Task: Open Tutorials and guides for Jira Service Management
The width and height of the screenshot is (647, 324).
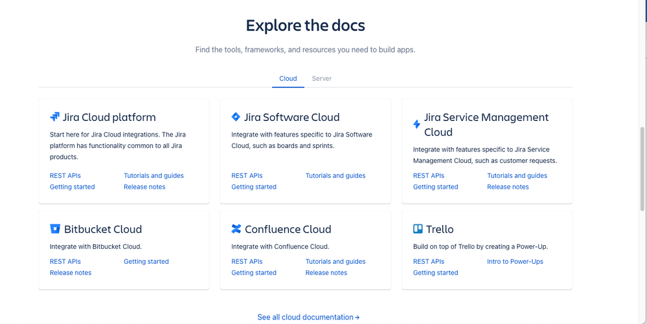Action: point(517,176)
